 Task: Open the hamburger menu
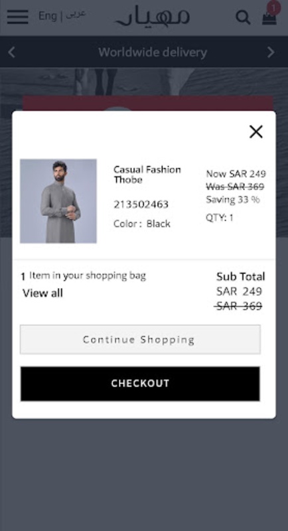click(x=18, y=16)
